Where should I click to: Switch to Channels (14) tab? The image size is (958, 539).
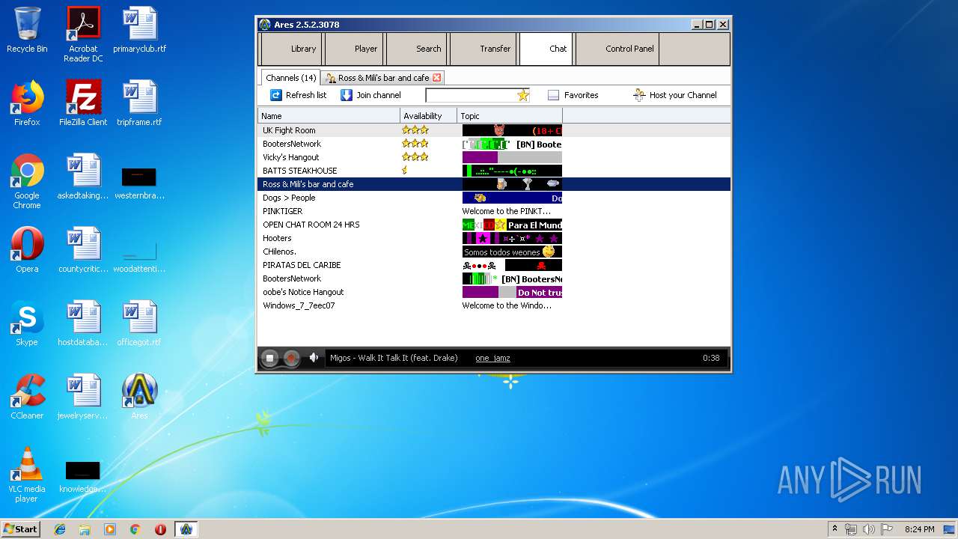[x=290, y=78]
